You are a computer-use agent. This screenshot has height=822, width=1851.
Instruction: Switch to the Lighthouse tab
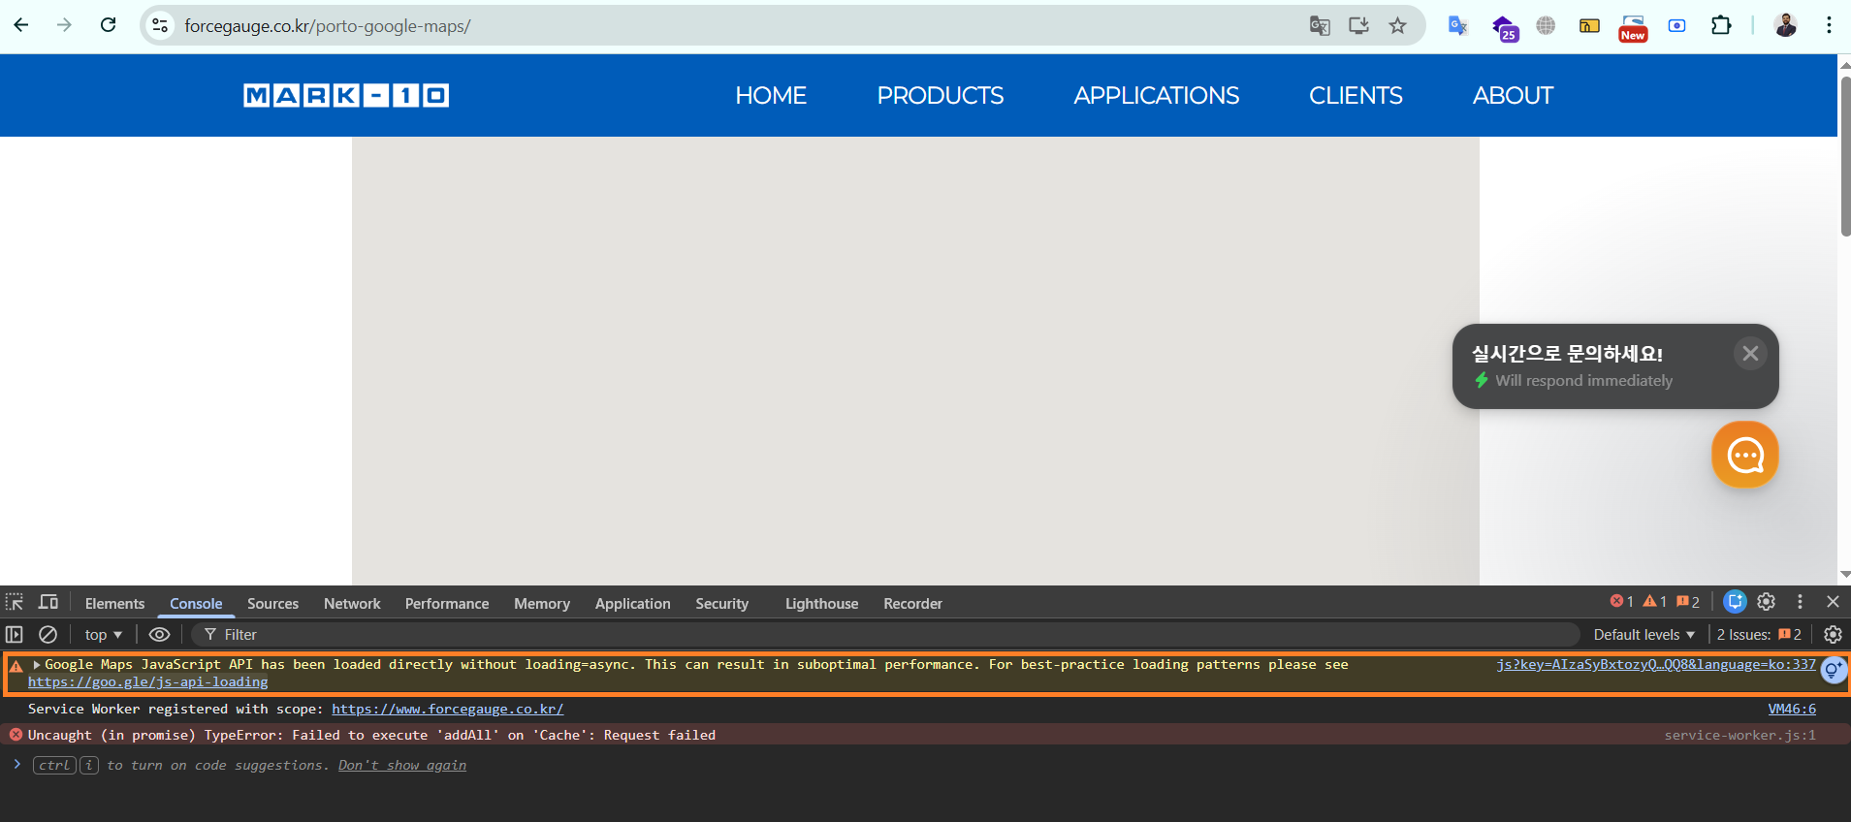(x=822, y=603)
